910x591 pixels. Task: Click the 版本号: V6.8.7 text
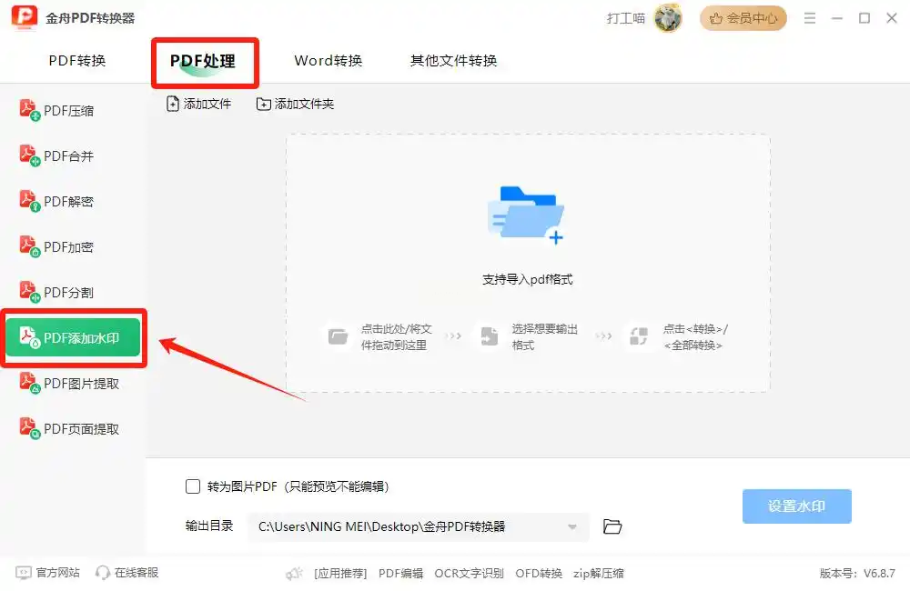tap(857, 573)
